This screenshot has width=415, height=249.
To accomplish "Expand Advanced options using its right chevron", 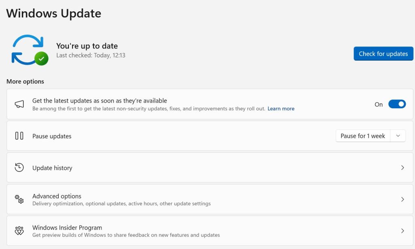I will (x=402, y=199).
